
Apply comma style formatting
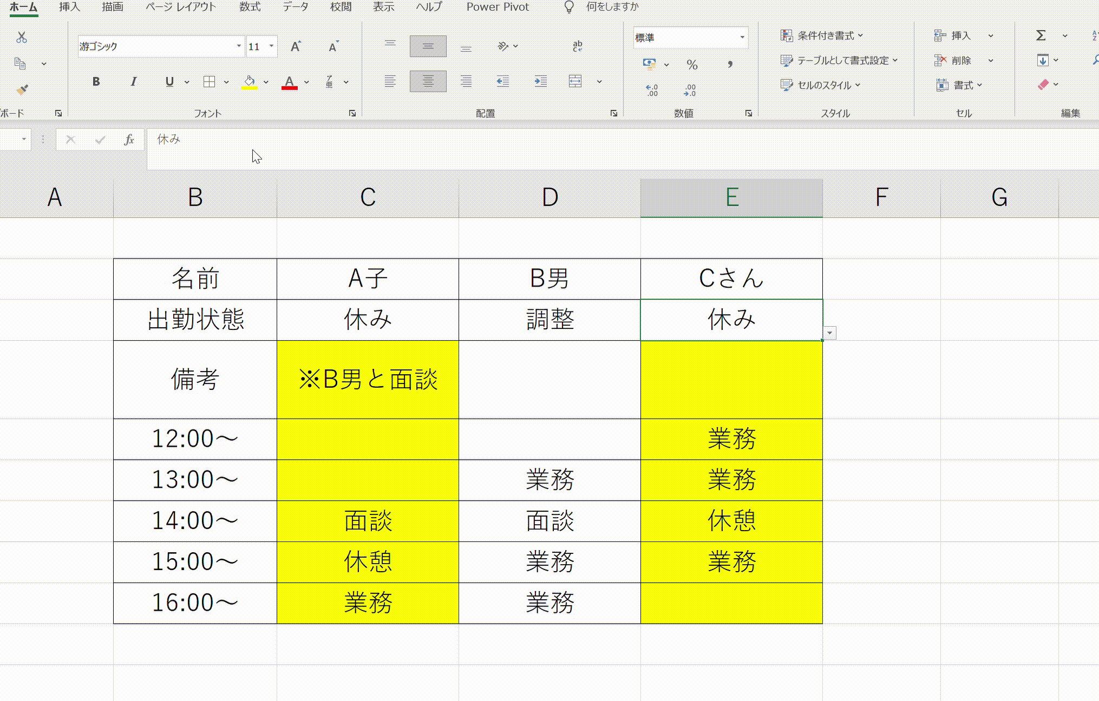pos(730,64)
